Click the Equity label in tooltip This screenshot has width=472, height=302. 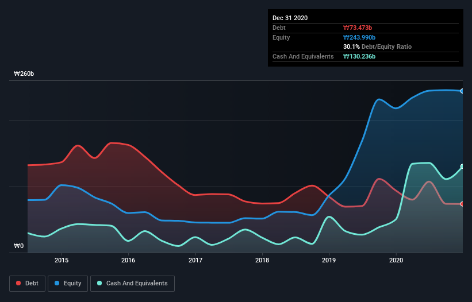coord(281,37)
